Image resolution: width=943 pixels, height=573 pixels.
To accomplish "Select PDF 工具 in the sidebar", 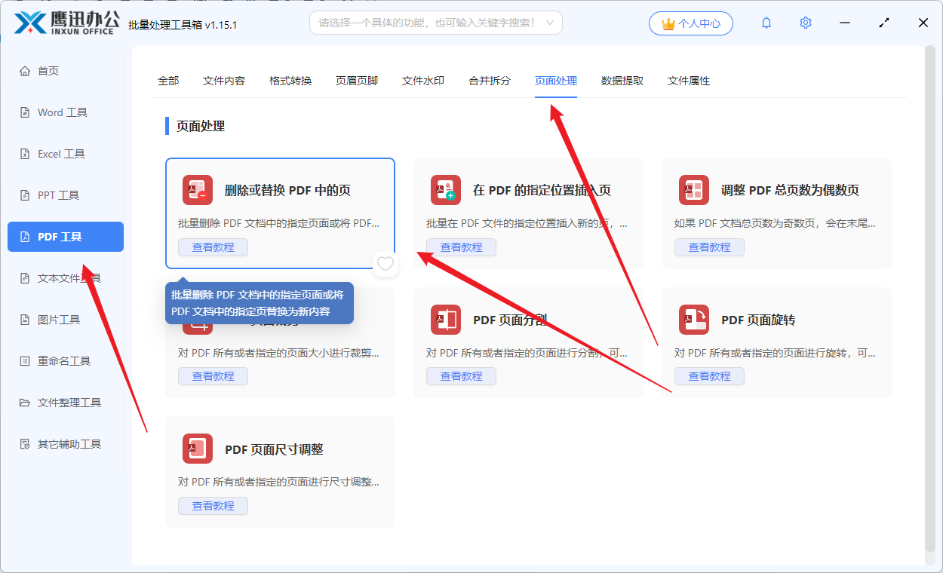I will pos(66,237).
